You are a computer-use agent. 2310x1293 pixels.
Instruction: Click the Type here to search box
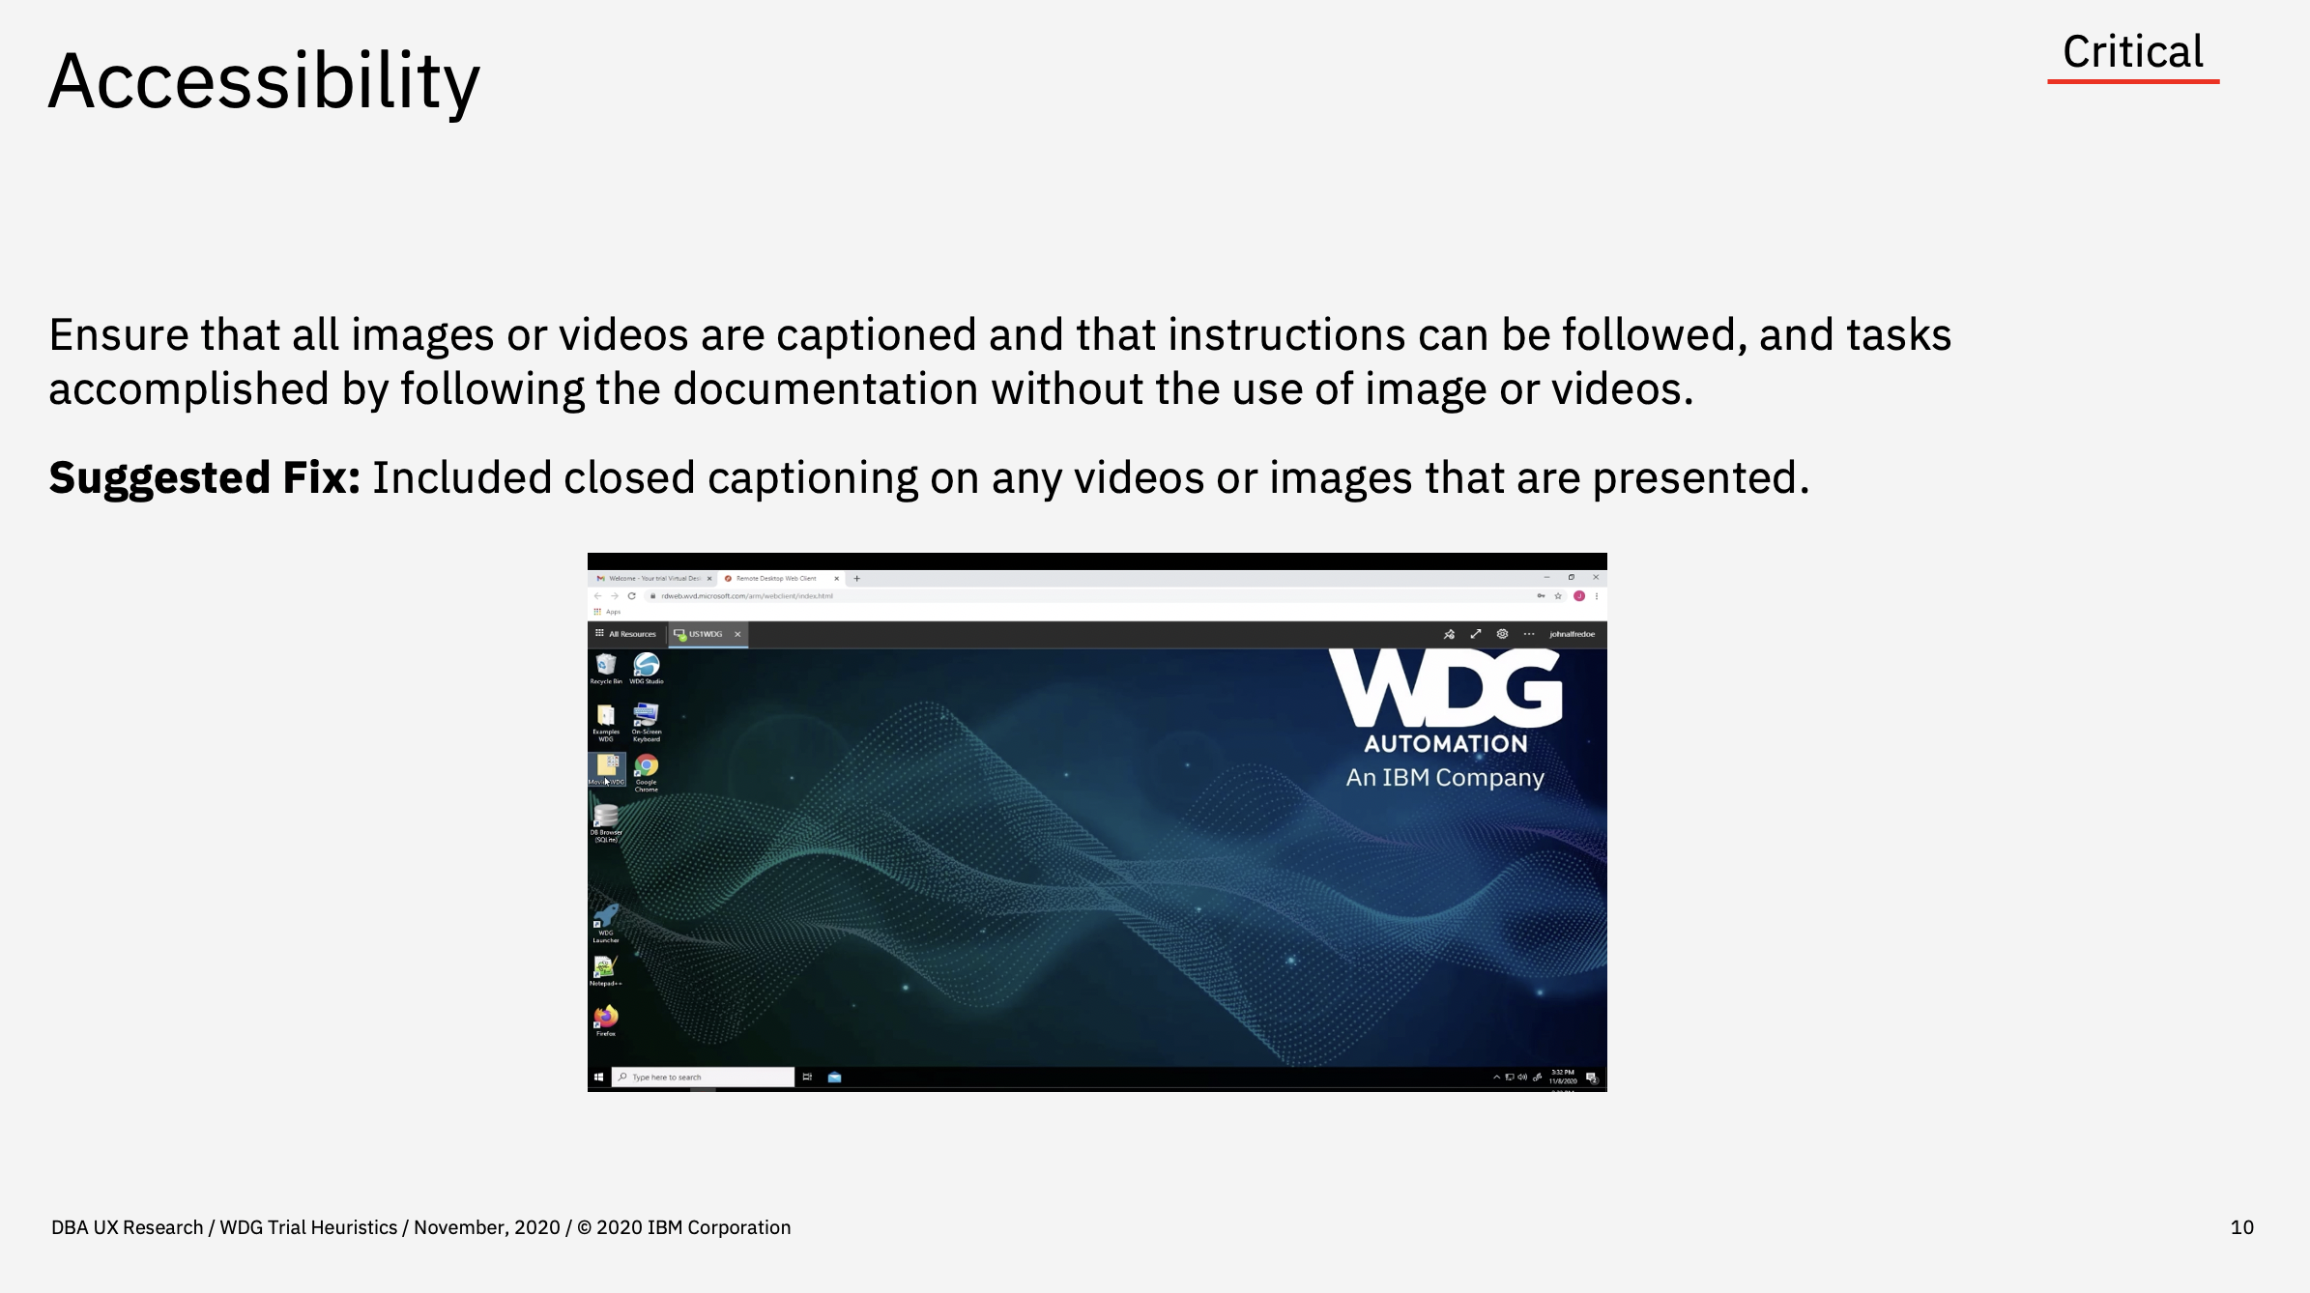[x=703, y=1077]
